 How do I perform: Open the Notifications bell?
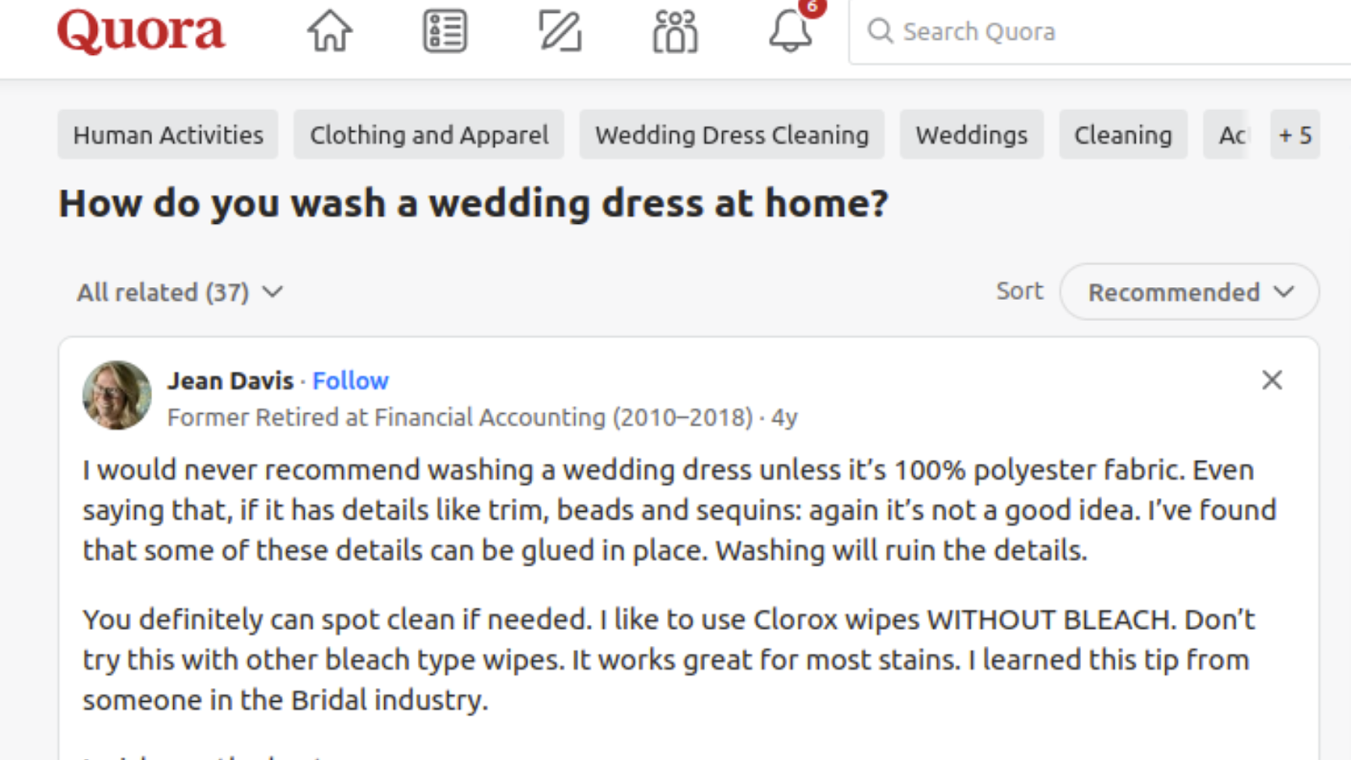click(790, 32)
